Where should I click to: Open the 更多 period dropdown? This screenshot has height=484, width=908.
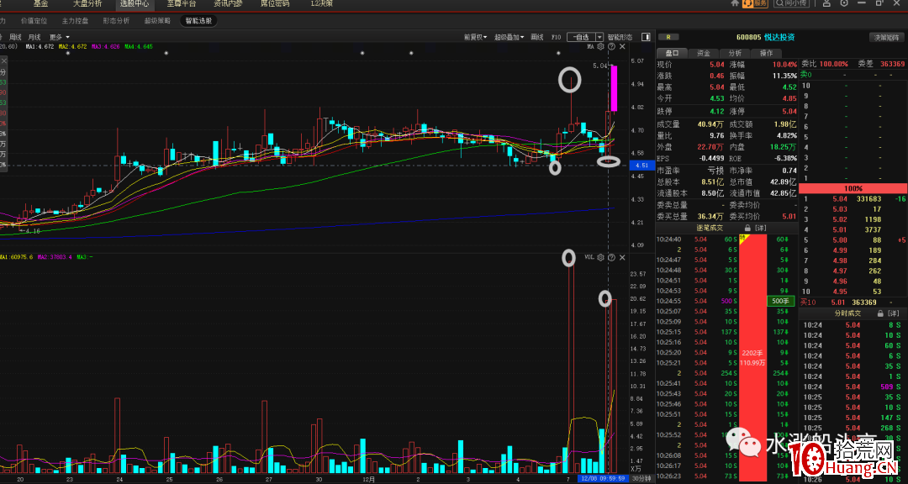pyautogui.click(x=59, y=37)
